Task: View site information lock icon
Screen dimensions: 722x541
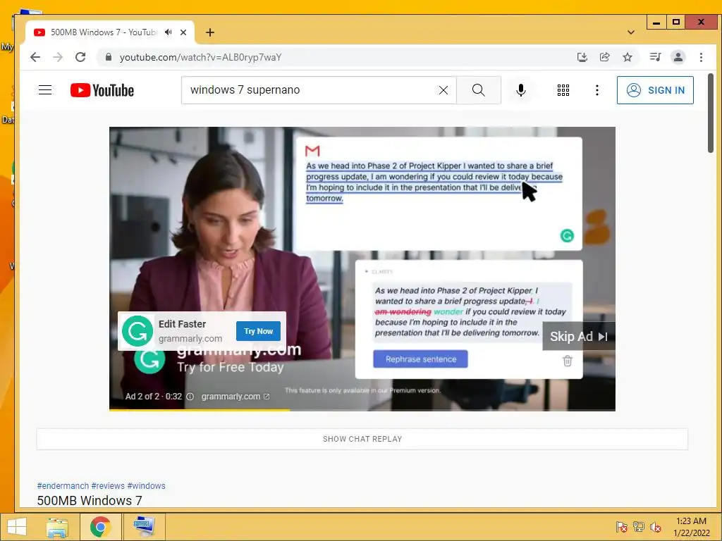Action: (x=108, y=57)
